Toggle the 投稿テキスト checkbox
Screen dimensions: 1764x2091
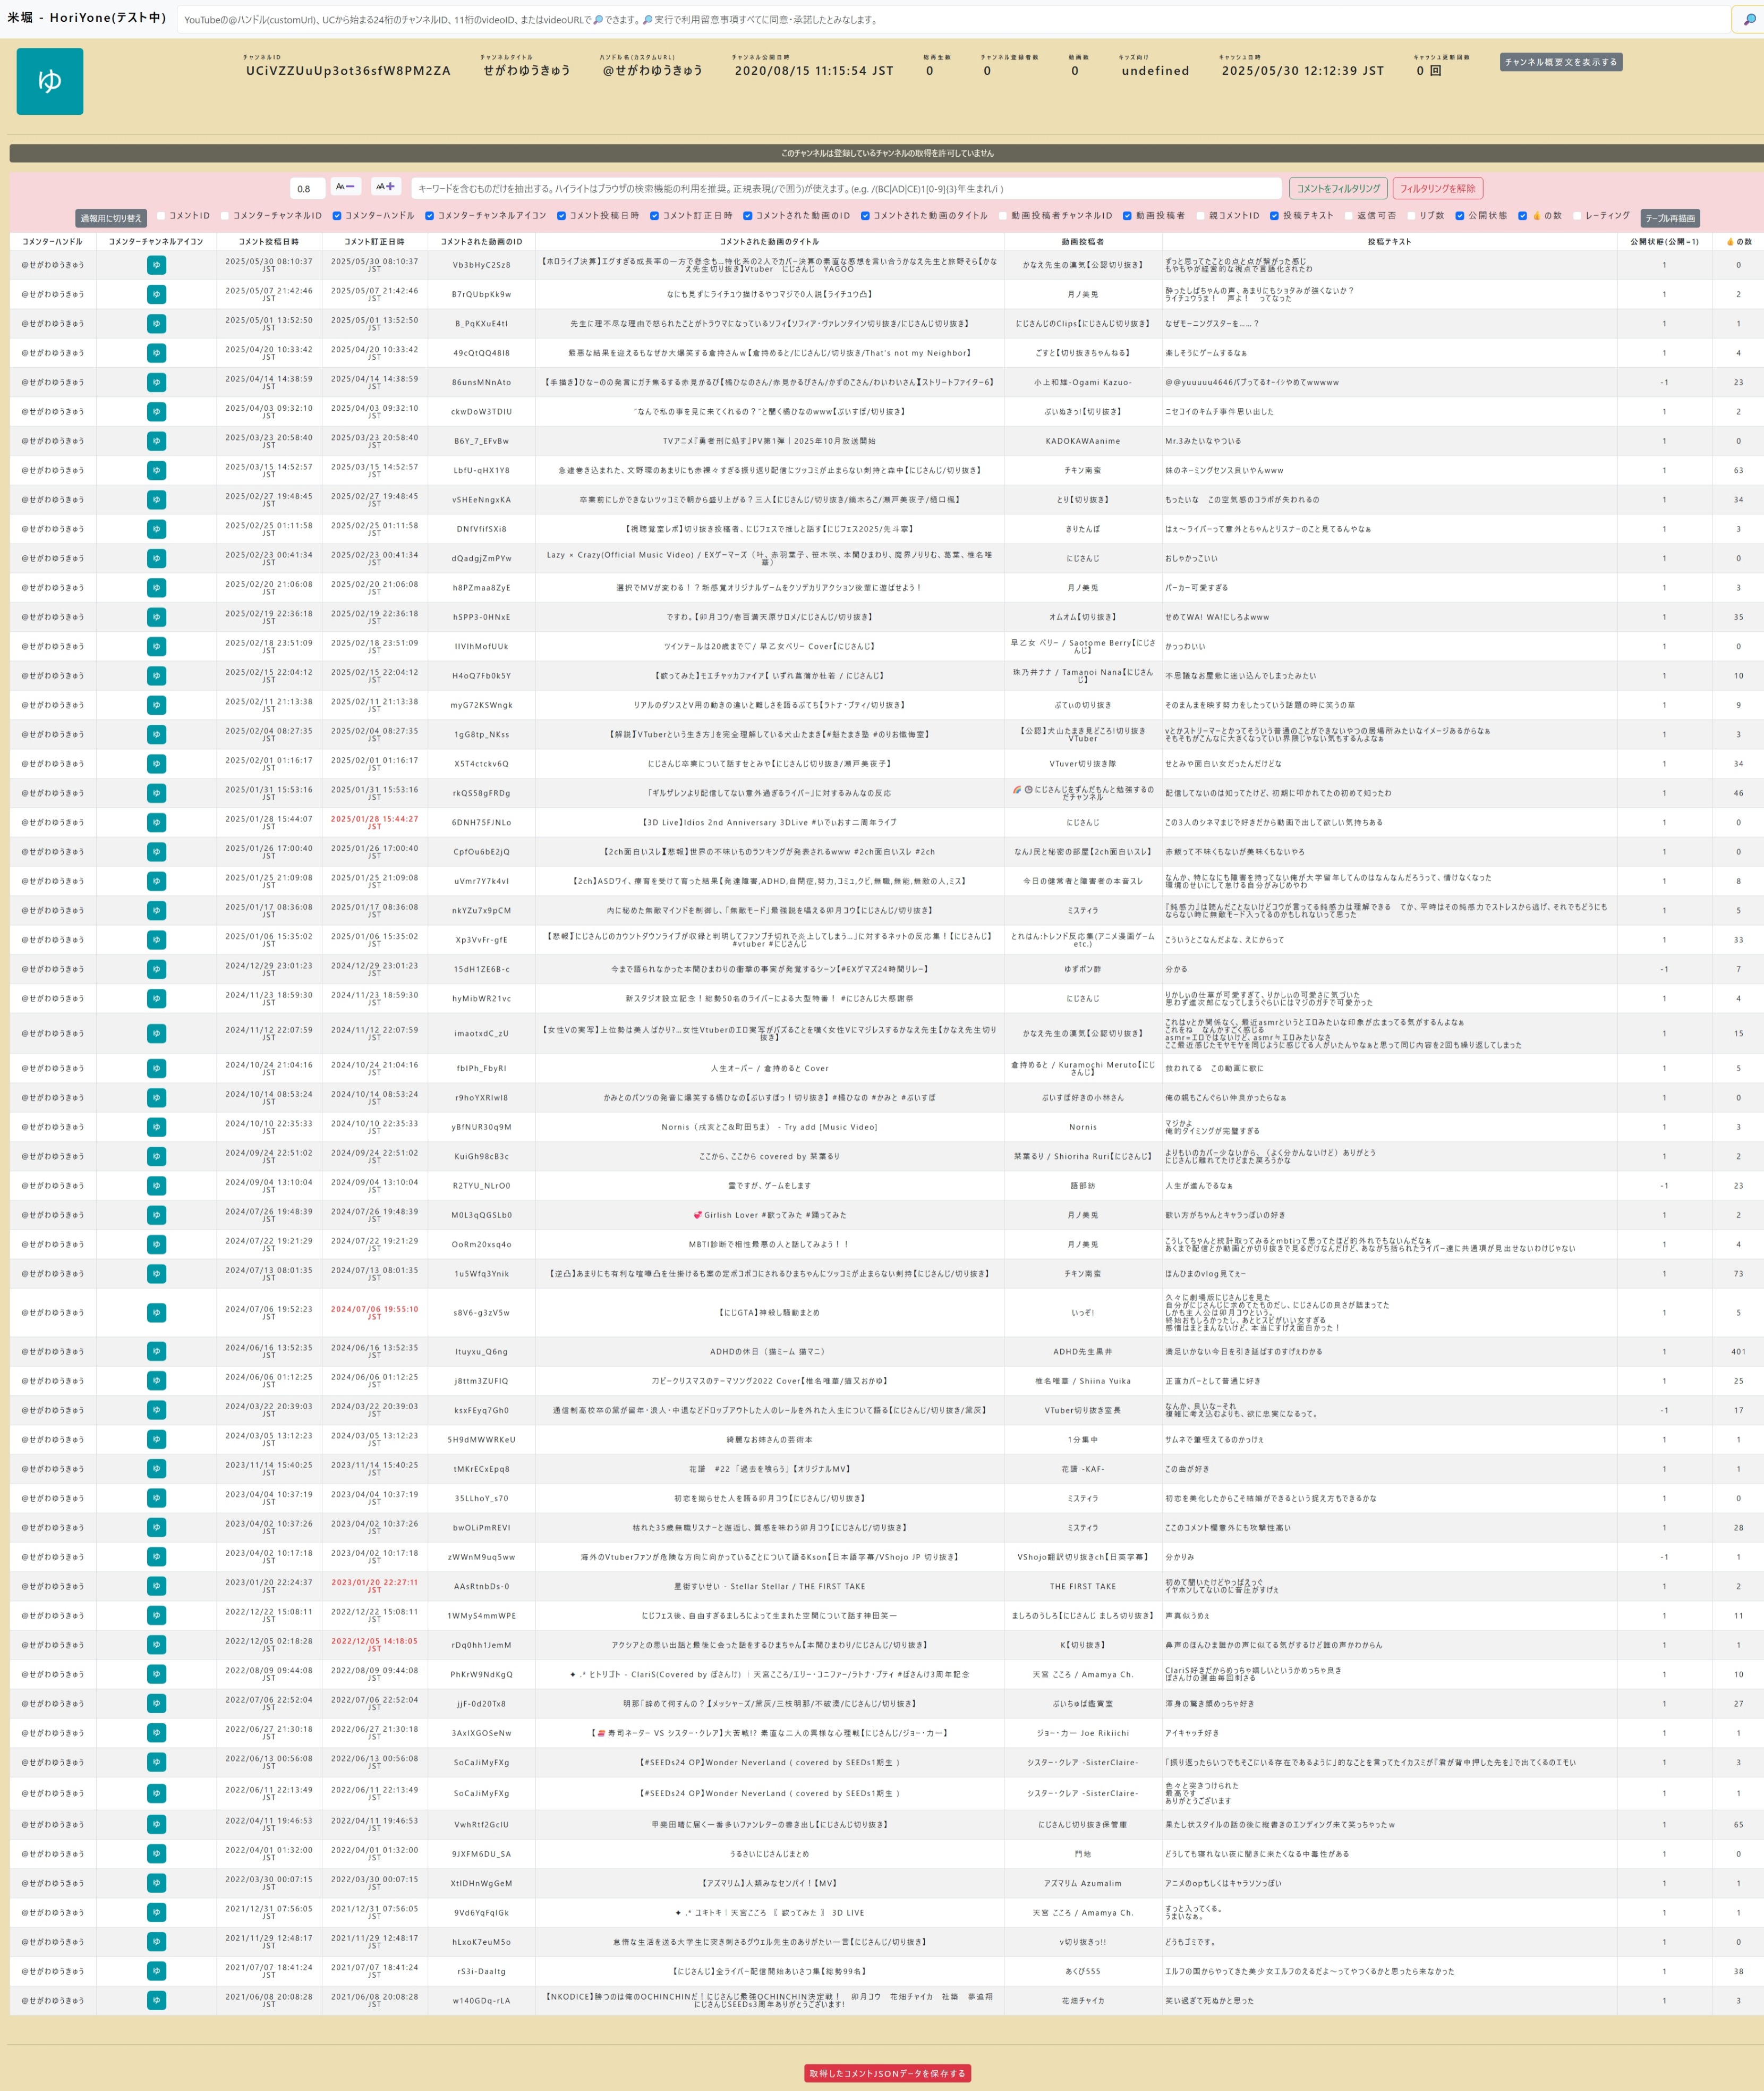point(1274,215)
